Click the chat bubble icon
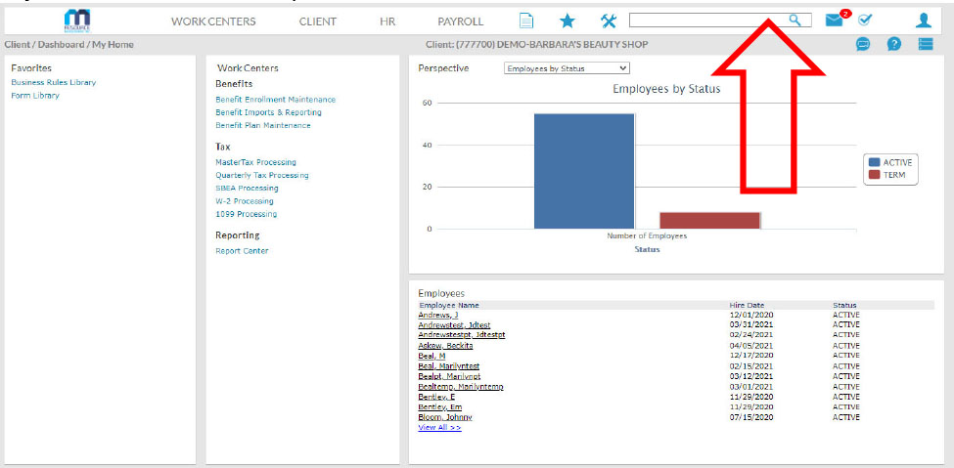The width and height of the screenshot is (954, 468). coord(863,44)
